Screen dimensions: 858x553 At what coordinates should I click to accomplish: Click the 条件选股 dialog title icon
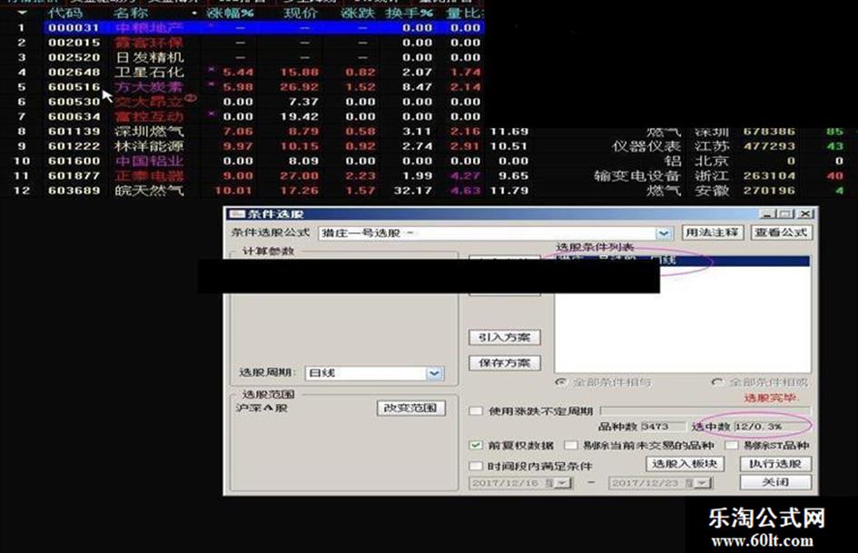point(236,214)
